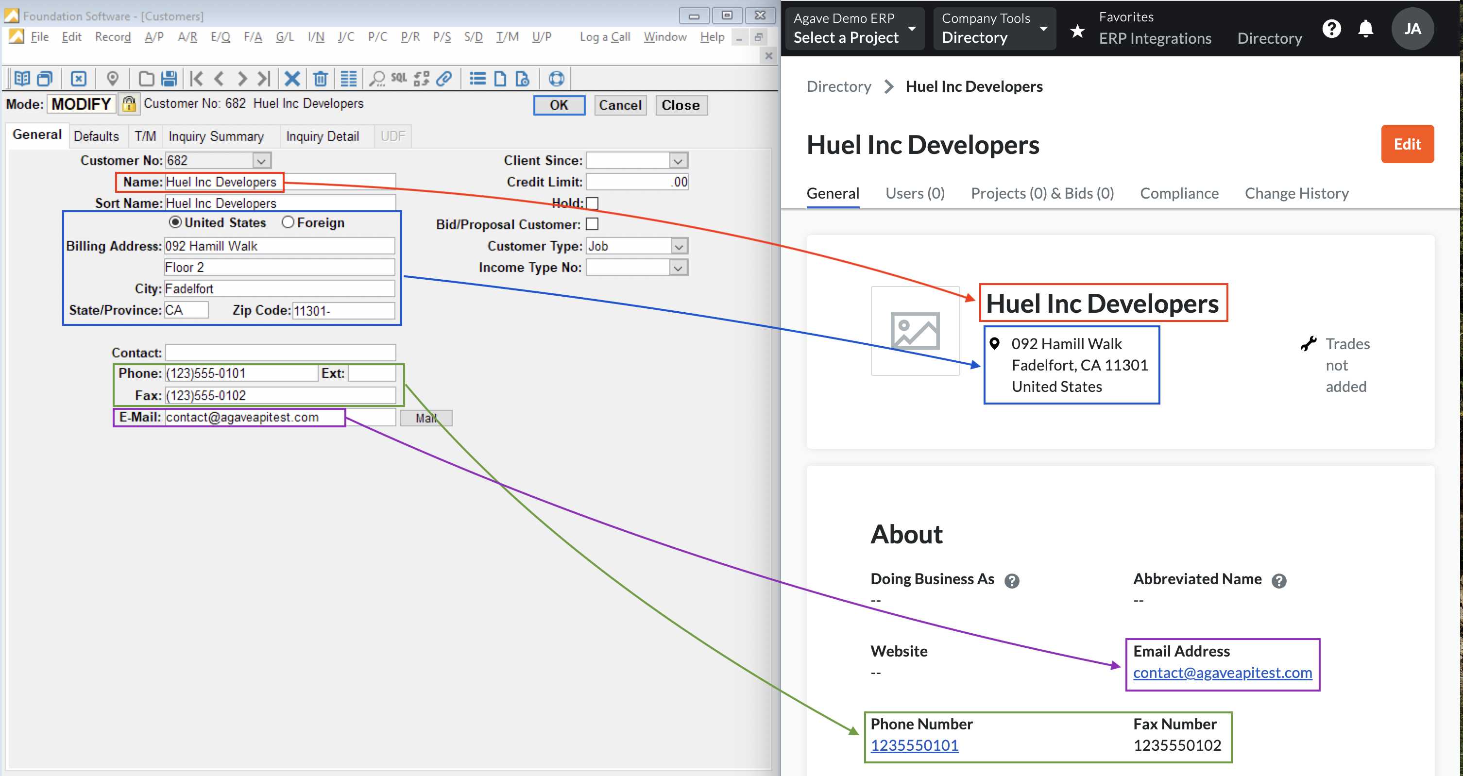
Task: Click the blank document toolbar icon
Action: (x=500, y=78)
